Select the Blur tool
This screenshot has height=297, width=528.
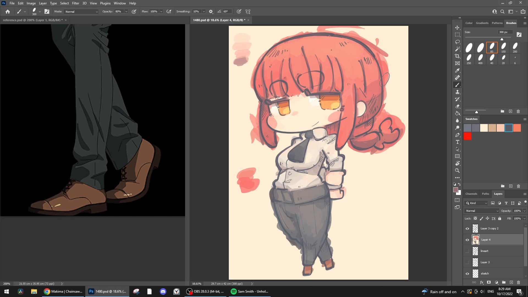pyautogui.click(x=457, y=120)
